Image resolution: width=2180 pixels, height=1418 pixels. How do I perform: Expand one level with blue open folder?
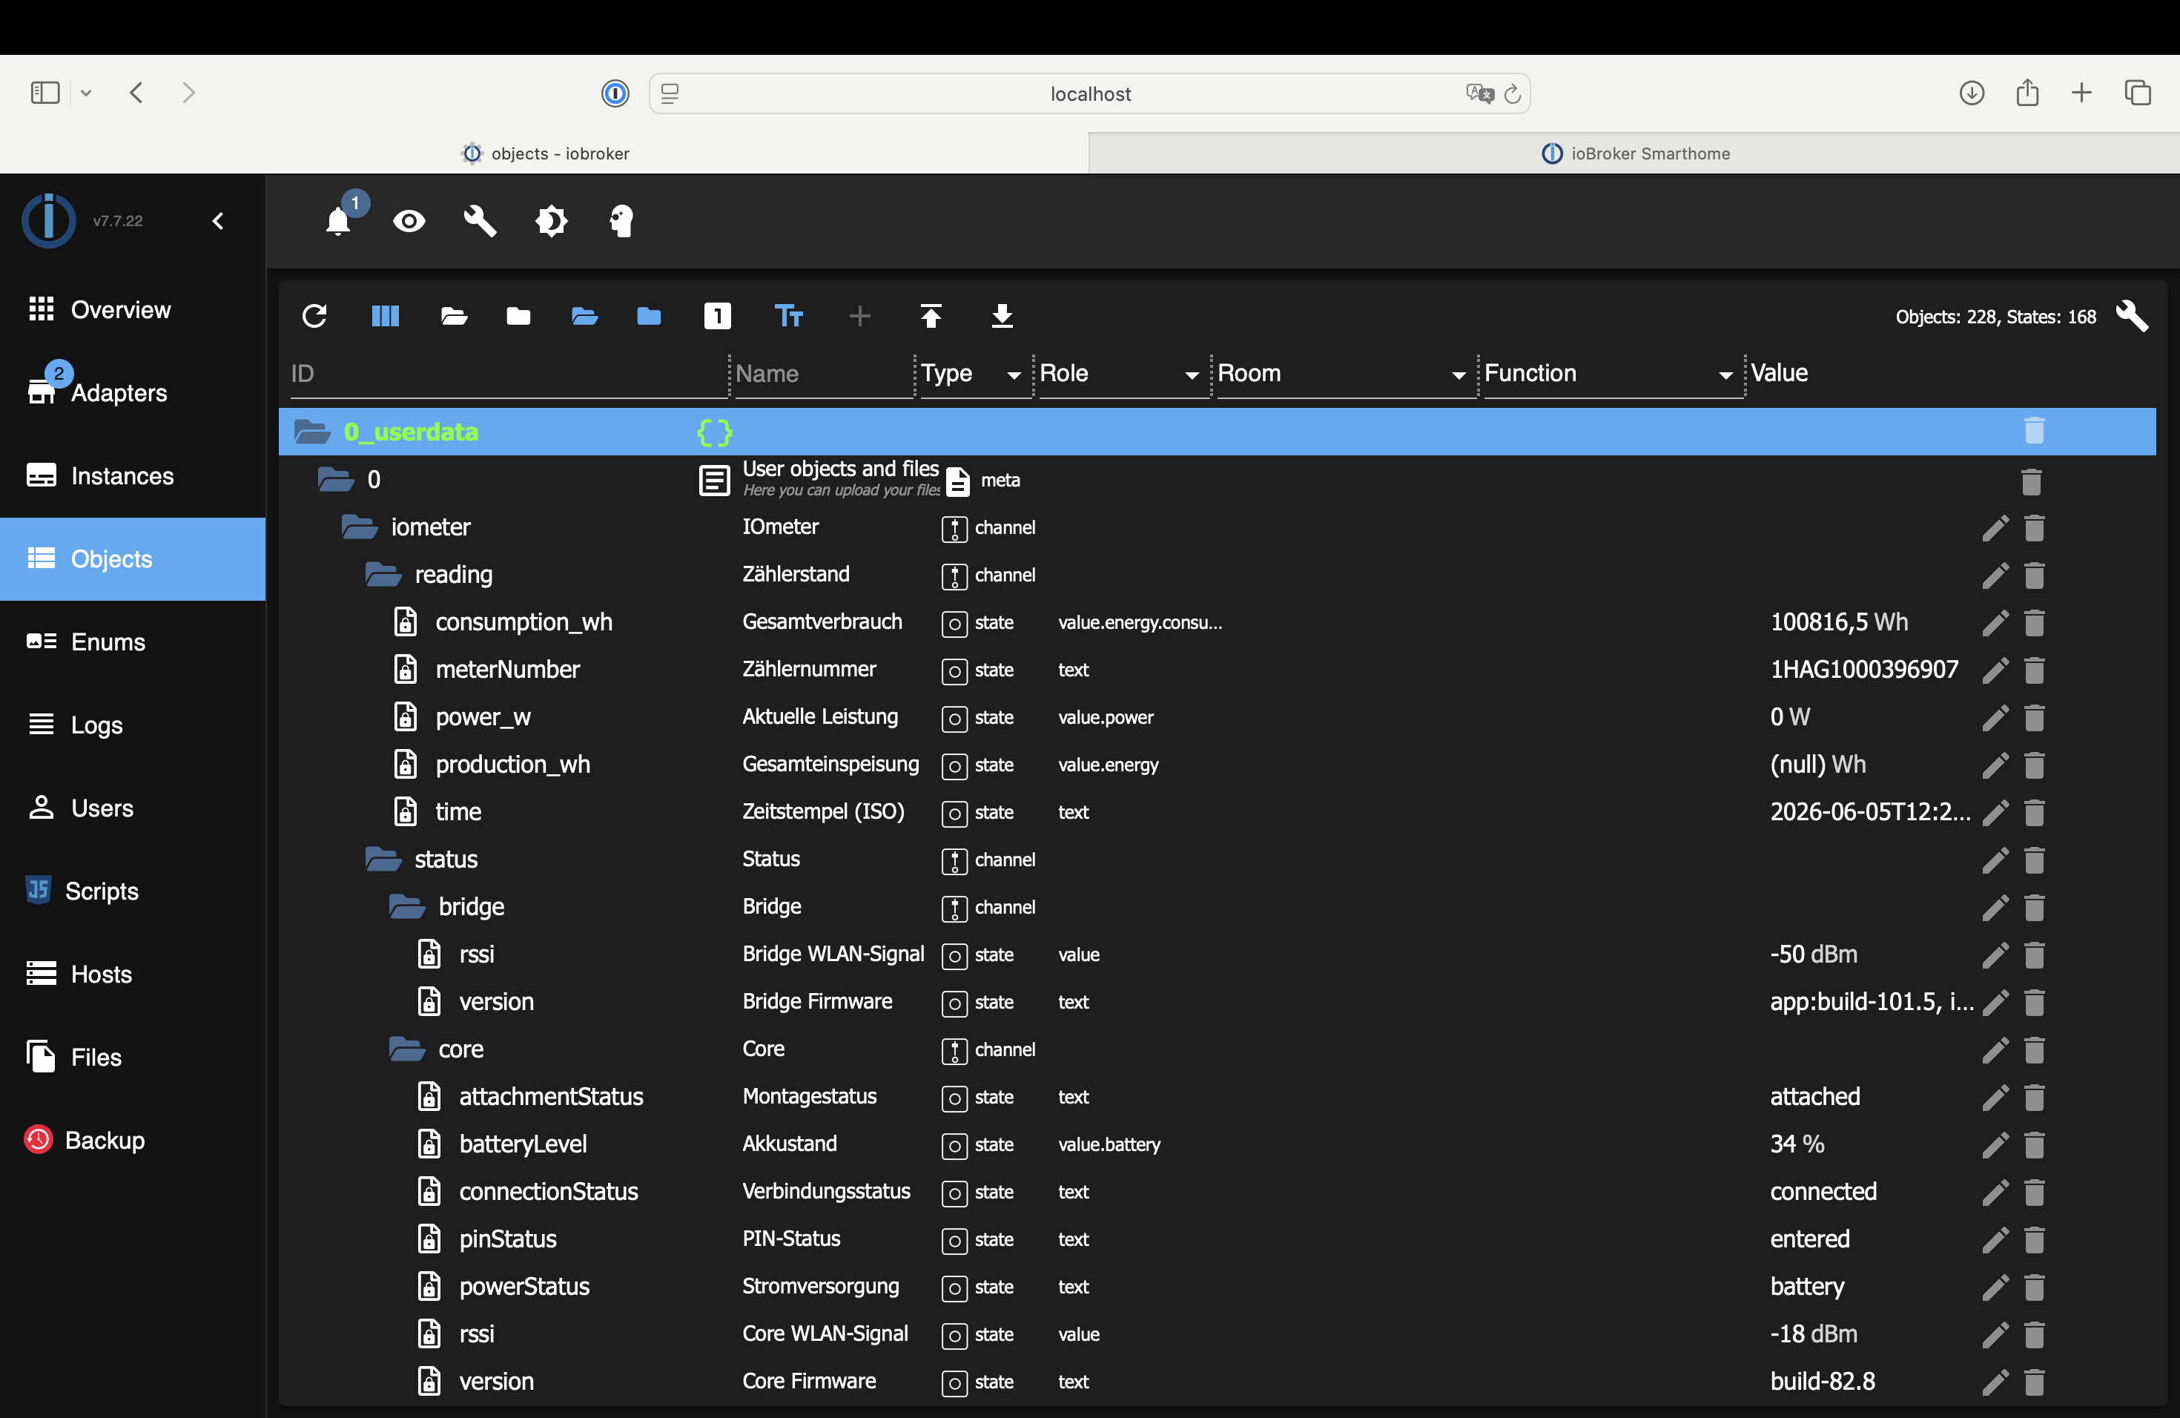584,316
